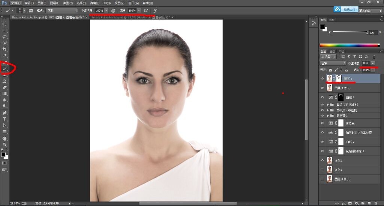Hide the 图层 3 layer
Screen dimensions: 384x206
(322, 79)
